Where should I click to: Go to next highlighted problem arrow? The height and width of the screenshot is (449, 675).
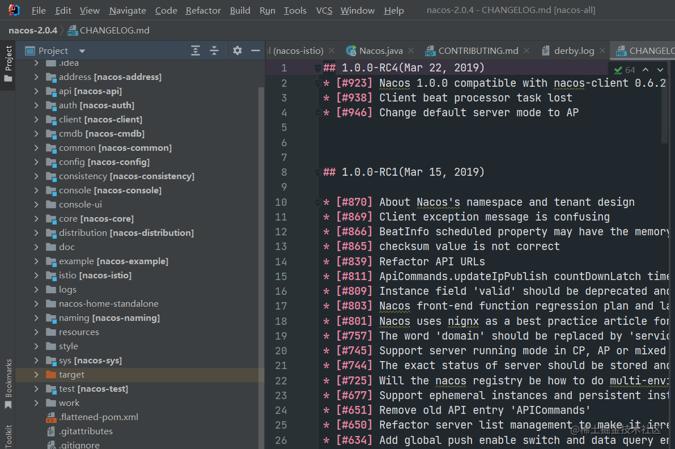(x=660, y=70)
